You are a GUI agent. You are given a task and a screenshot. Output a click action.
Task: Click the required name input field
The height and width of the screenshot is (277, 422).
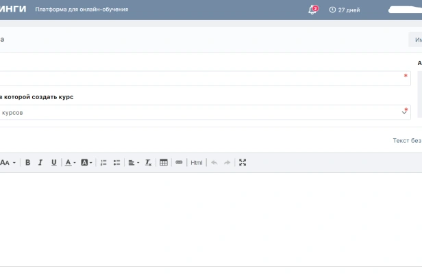tap(204, 78)
